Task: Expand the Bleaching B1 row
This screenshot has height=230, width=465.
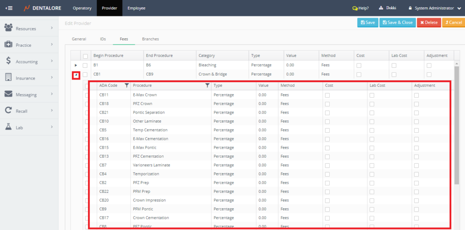Action: click(x=76, y=65)
